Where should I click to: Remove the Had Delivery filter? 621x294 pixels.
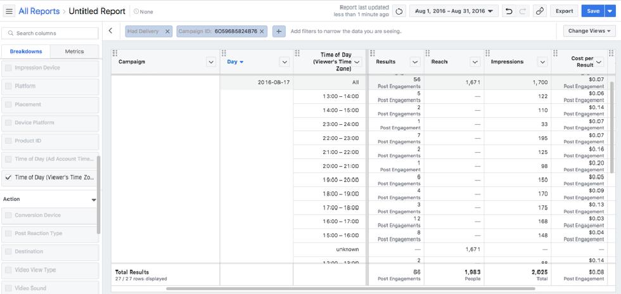[x=167, y=31]
